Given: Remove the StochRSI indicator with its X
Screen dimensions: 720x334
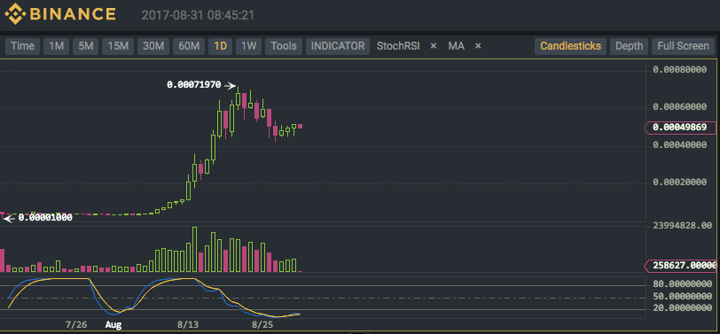Looking at the screenshot, I should 433,46.
